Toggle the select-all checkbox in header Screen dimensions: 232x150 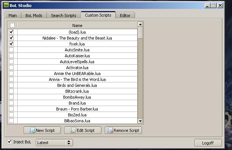[x=12, y=25]
